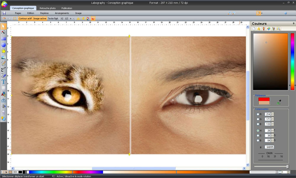296x178 pixels.
Task: Switch to the Publication tab
Action: tap(67, 8)
